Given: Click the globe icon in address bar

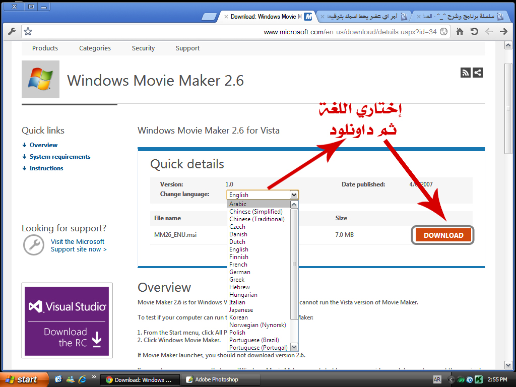Looking at the screenshot, I should point(443,32).
